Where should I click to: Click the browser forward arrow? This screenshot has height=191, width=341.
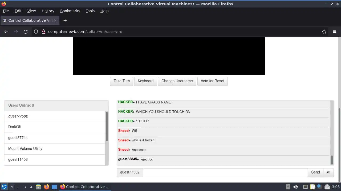tap(16, 32)
